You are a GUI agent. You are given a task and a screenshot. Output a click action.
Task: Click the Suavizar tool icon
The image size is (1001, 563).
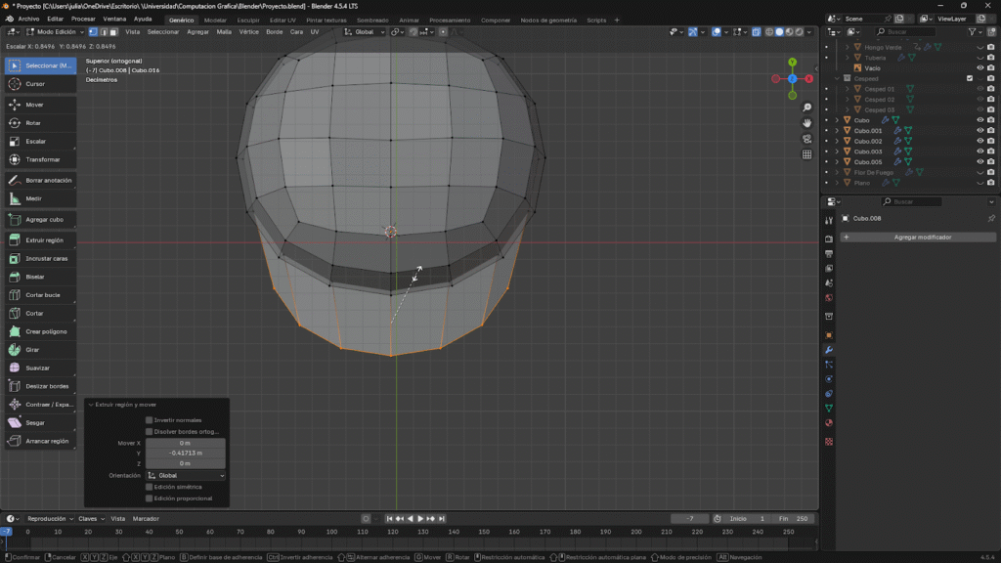(16, 368)
